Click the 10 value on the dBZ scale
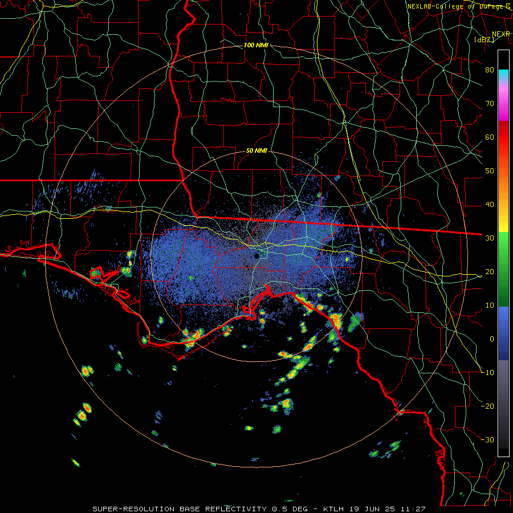The image size is (513, 513). point(490,306)
